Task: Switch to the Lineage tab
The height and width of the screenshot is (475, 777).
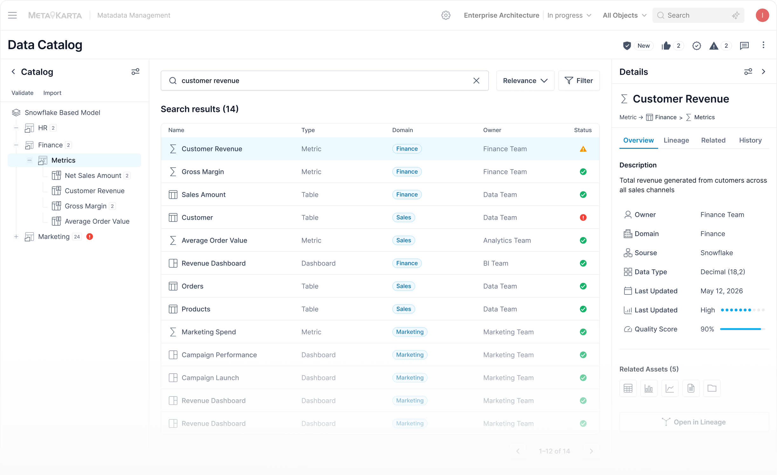Action: (676, 140)
